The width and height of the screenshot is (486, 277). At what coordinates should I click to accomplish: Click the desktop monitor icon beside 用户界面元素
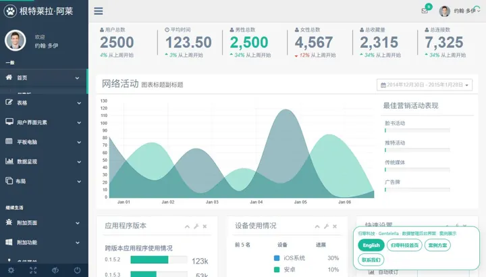pyautogui.click(x=9, y=122)
